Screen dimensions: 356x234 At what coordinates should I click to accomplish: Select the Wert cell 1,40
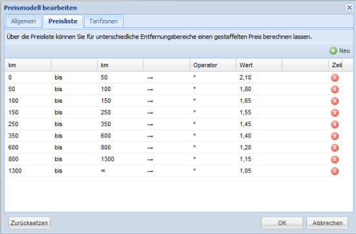coord(259,136)
